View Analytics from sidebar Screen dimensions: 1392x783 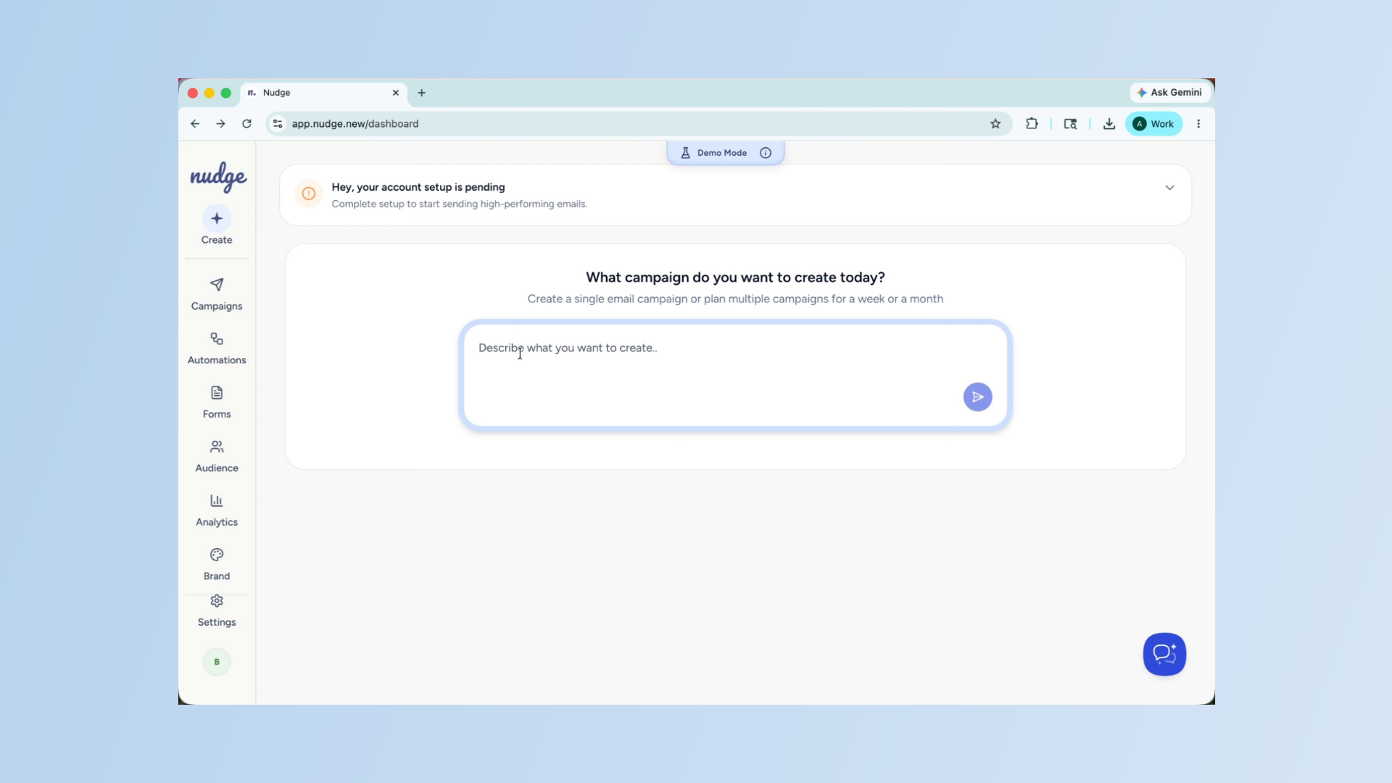[217, 510]
